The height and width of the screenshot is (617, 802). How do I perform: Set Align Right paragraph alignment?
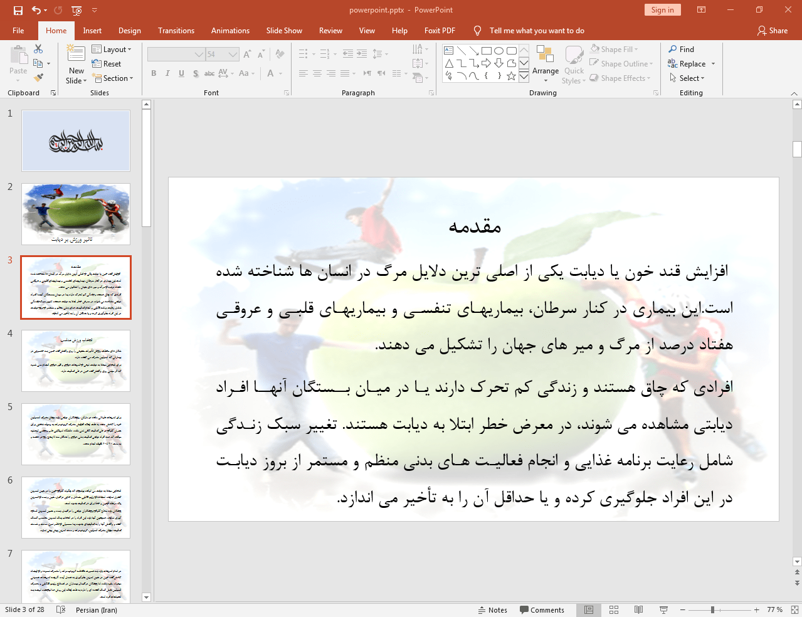coord(331,73)
